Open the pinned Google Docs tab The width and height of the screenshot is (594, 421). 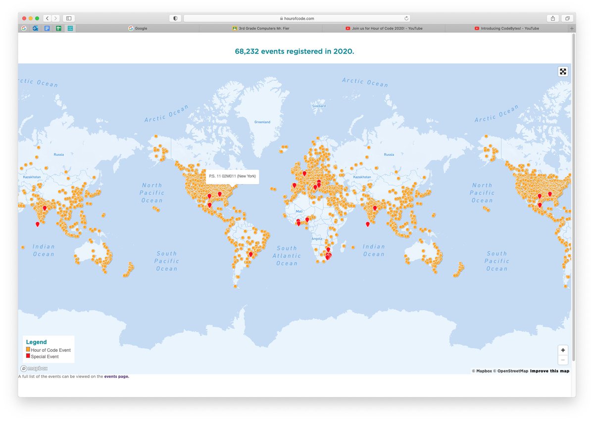47,28
